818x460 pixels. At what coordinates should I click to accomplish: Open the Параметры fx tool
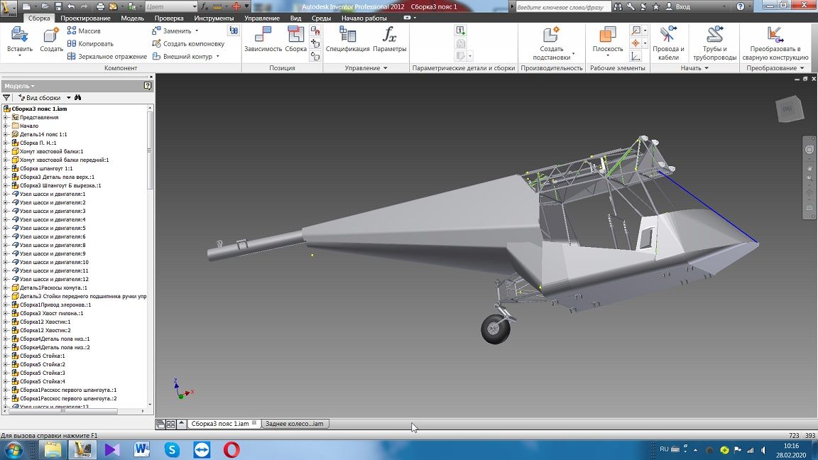click(389, 35)
